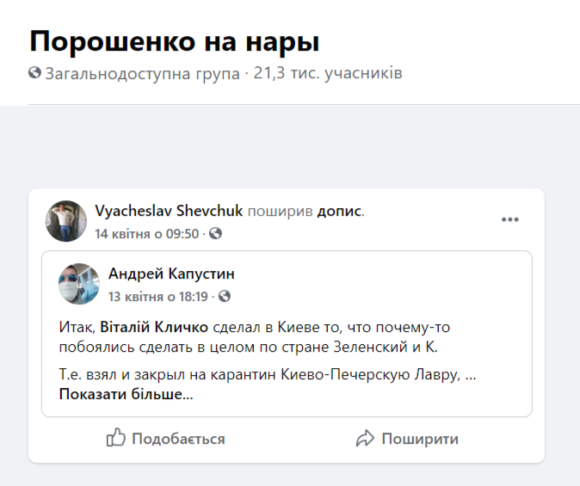Open the shared 'допис' link

[x=340, y=211]
